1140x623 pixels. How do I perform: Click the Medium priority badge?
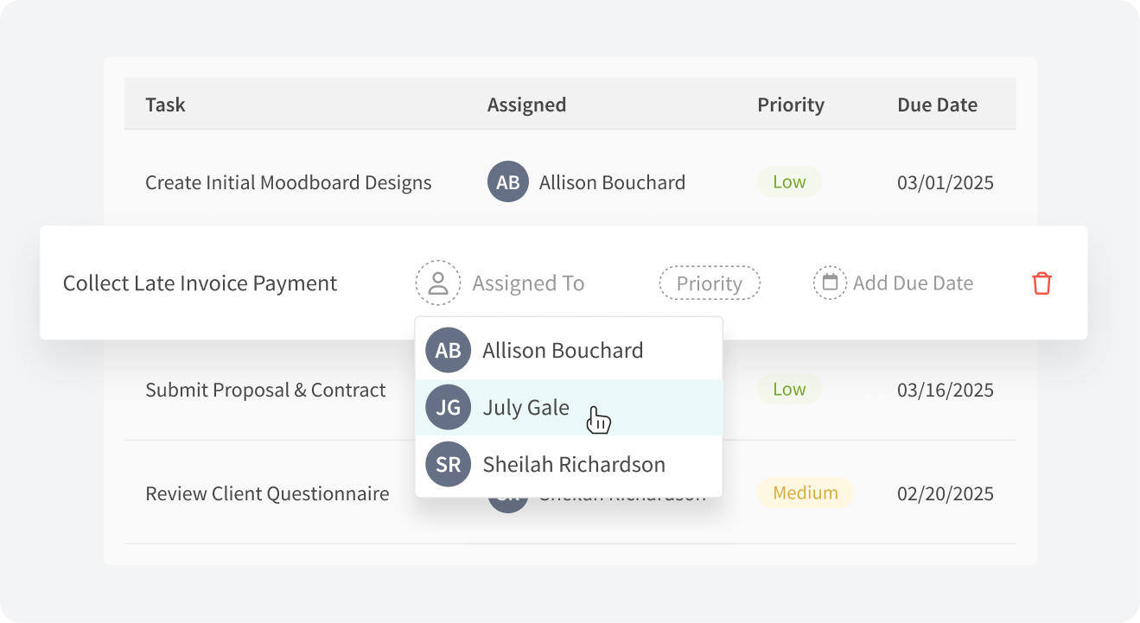click(x=805, y=493)
